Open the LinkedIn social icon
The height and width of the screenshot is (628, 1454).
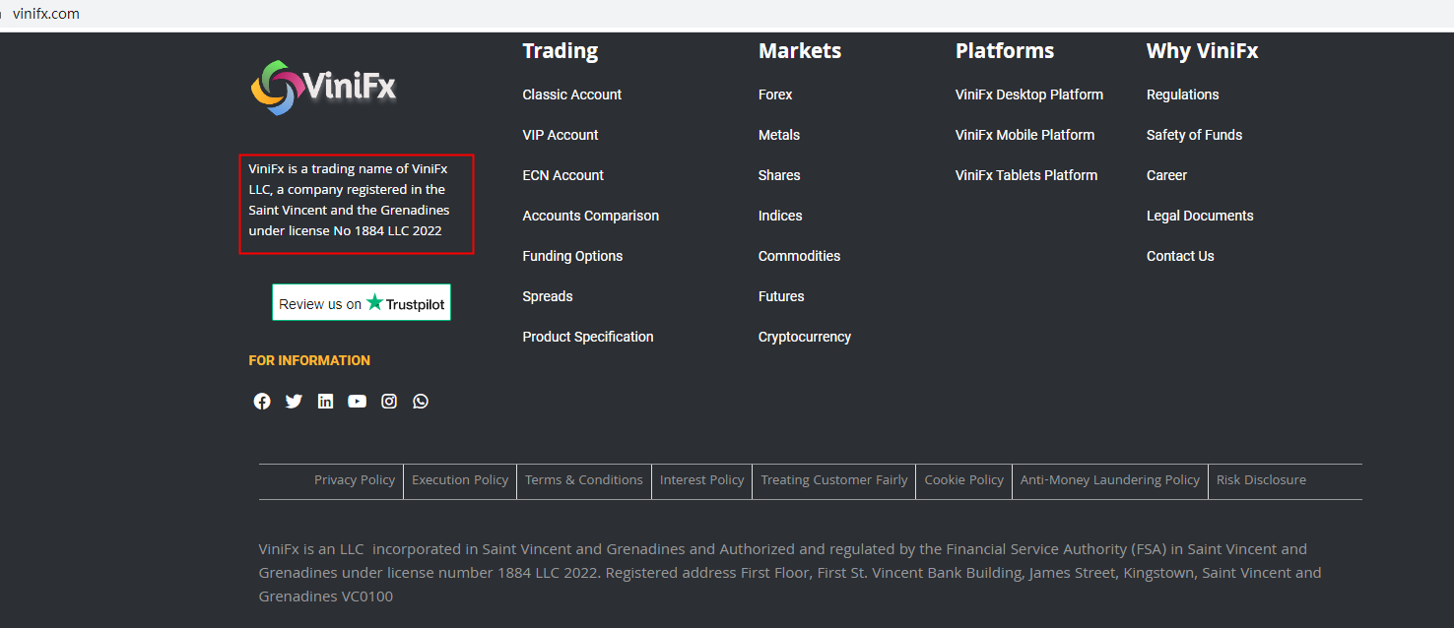pos(325,402)
